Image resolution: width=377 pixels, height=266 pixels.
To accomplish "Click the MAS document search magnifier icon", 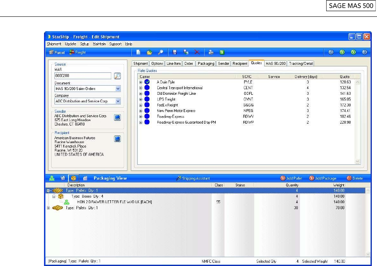I will (118, 76).
